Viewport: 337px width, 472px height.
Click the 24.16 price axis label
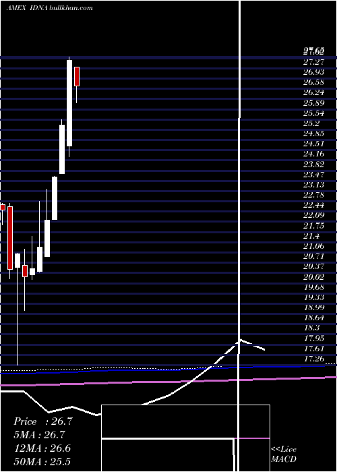[314, 154]
